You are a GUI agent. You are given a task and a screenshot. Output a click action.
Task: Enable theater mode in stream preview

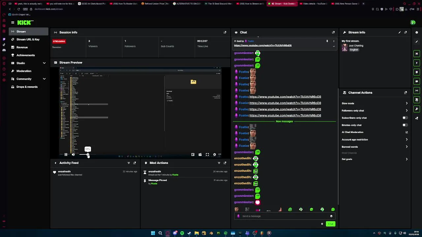tap(200, 154)
